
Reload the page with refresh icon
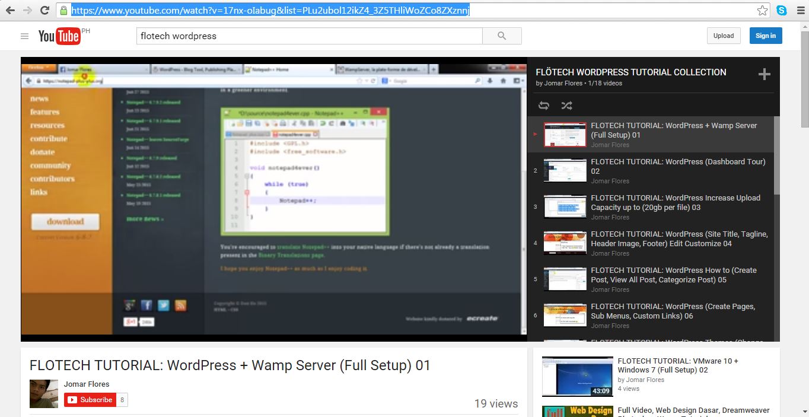point(44,11)
